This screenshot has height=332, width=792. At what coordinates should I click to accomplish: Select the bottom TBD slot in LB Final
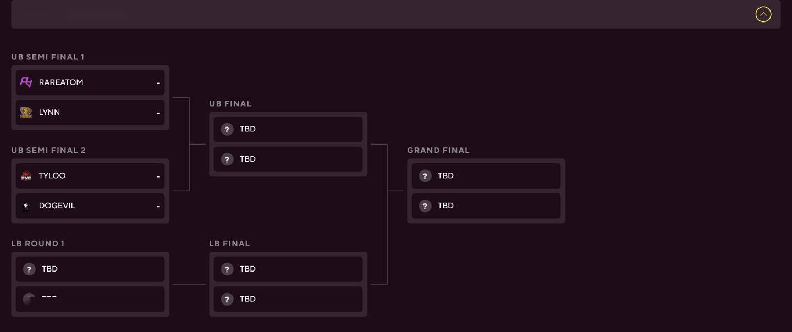pos(288,300)
